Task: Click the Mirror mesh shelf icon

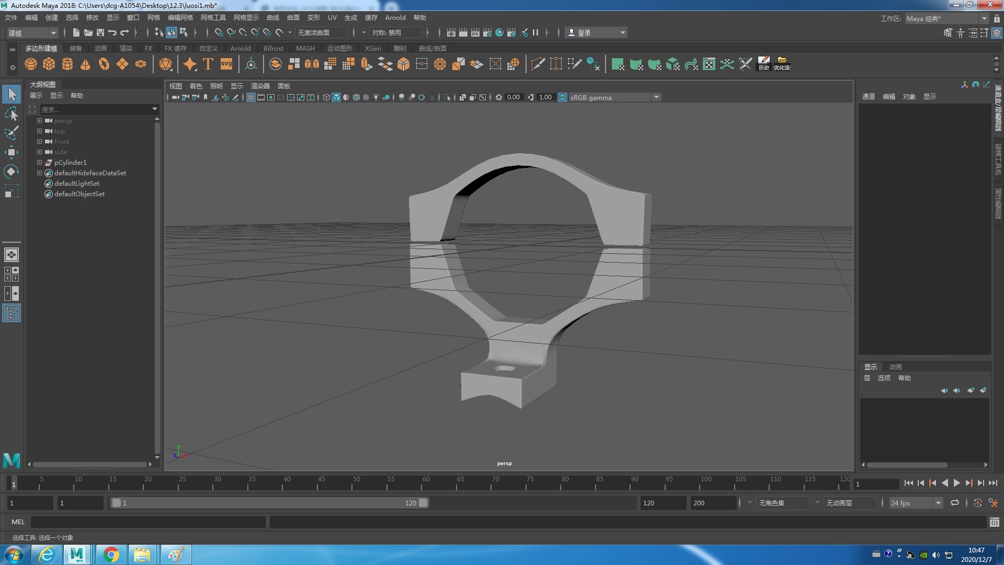Action: tap(312, 64)
